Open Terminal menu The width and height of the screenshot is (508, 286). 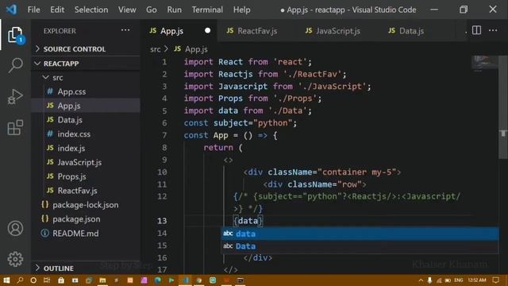tap(207, 10)
